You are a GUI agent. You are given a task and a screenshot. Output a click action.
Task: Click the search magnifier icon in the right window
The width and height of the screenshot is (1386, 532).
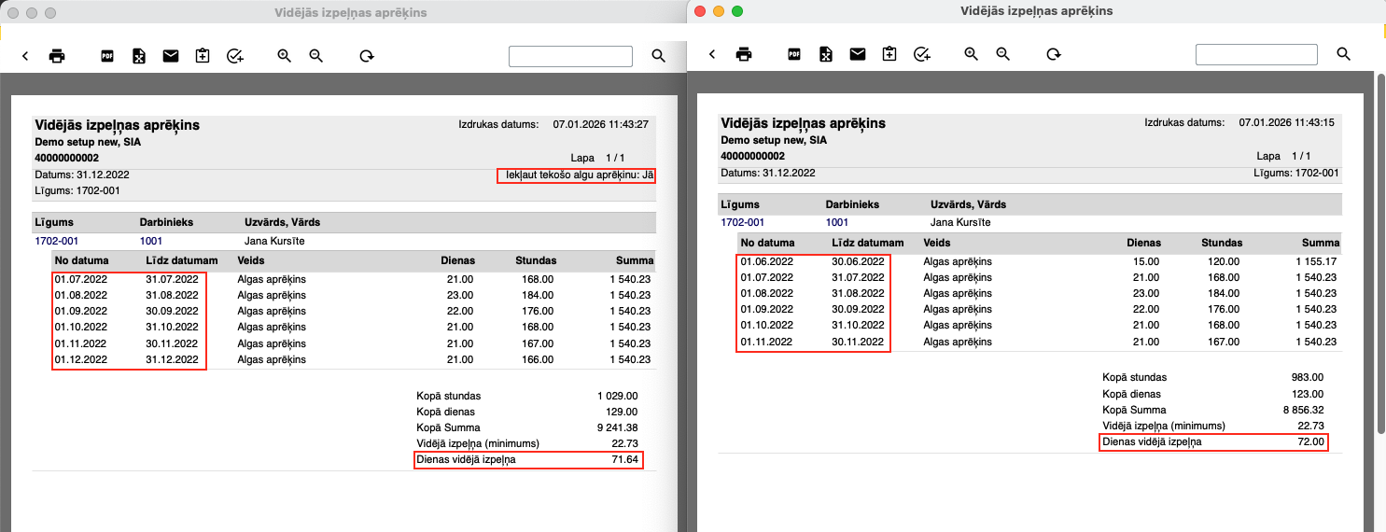coord(1344,54)
